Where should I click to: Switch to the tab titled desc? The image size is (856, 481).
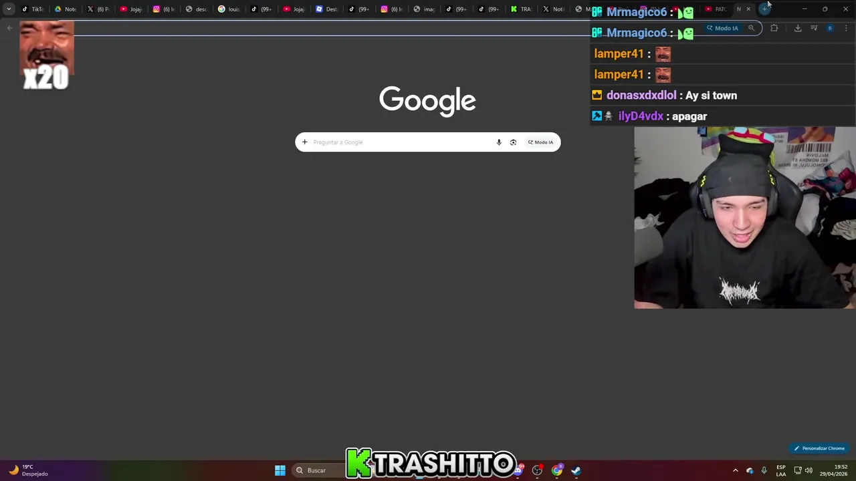coord(197,9)
